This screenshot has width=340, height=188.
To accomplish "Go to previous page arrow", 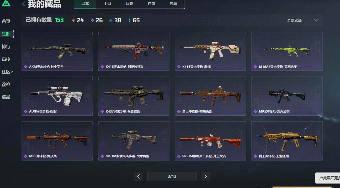I will tap(139, 176).
